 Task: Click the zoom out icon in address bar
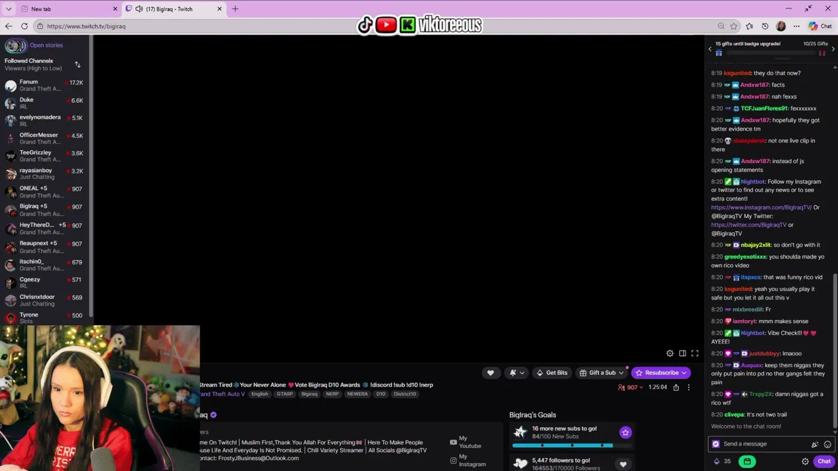(x=721, y=26)
